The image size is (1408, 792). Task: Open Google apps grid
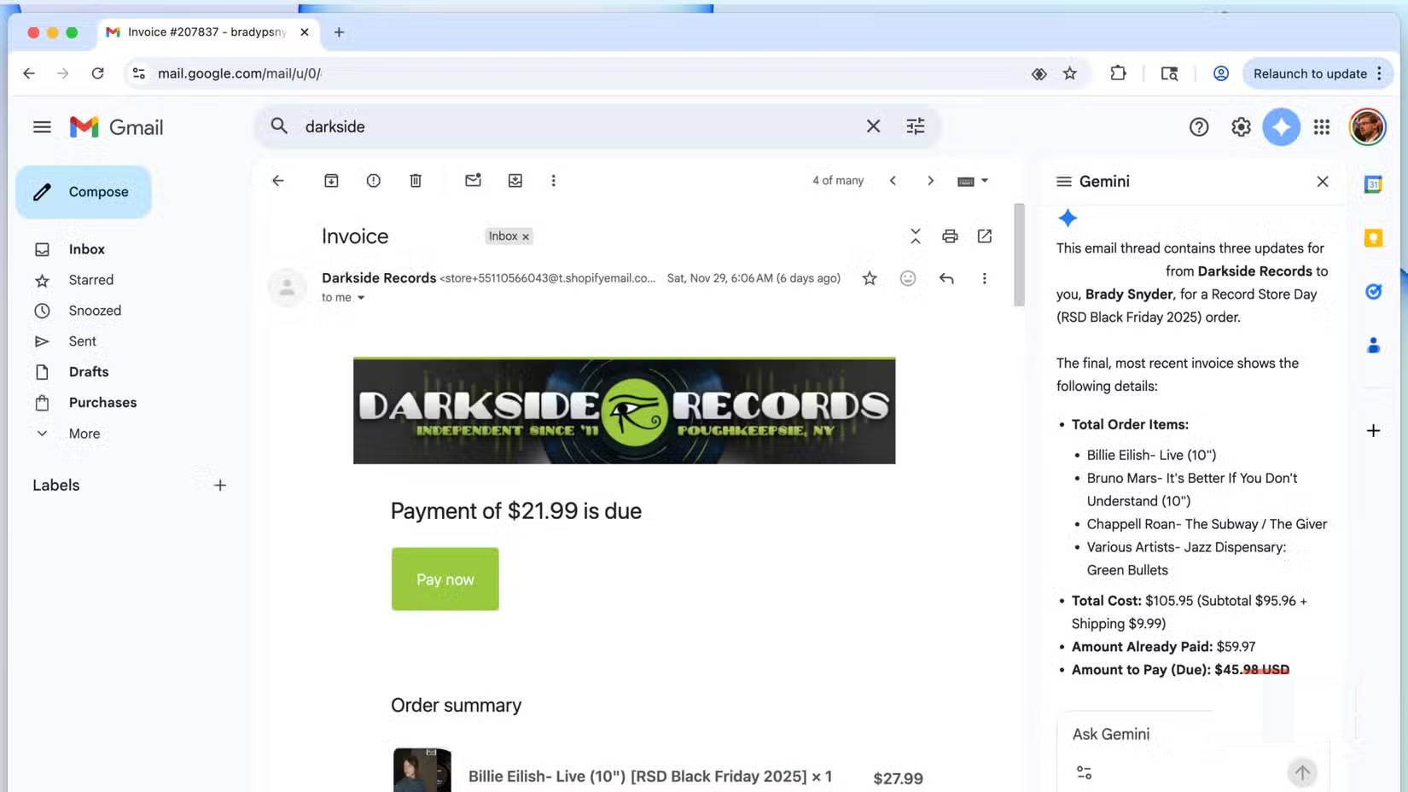click(x=1322, y=127)
